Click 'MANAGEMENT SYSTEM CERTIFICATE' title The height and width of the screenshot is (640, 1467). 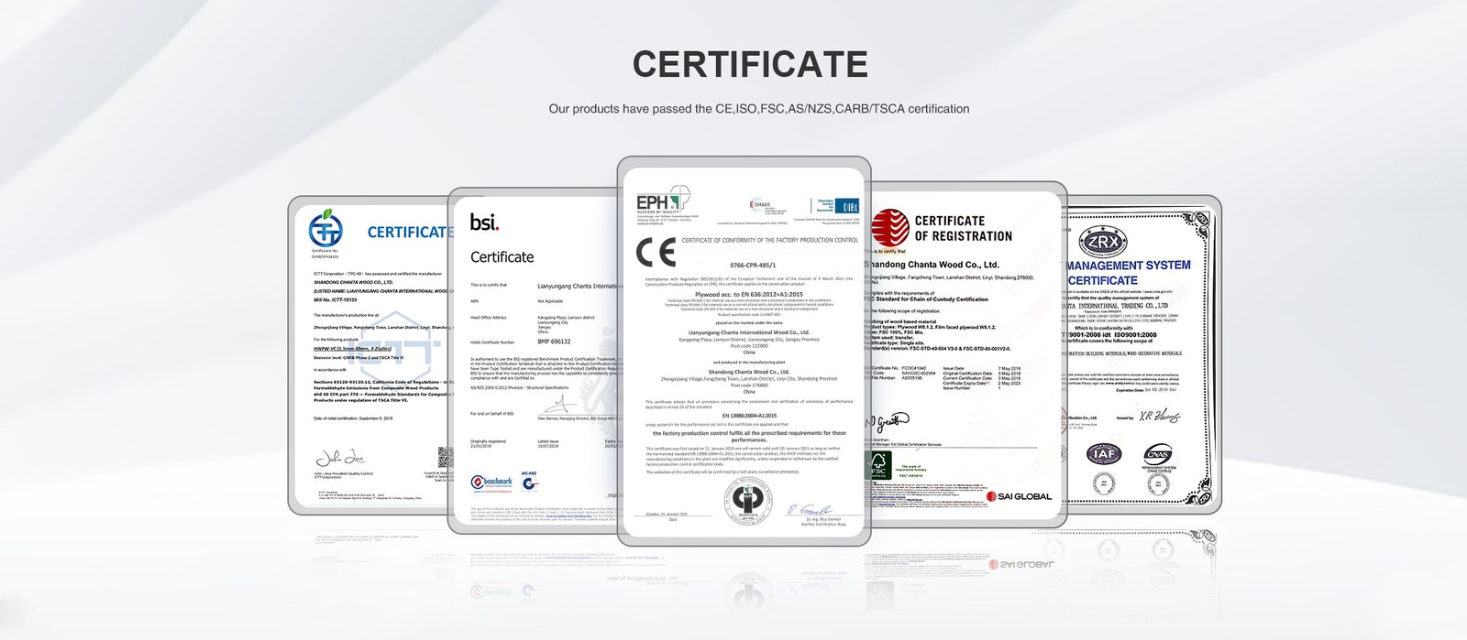(1128, 273)
